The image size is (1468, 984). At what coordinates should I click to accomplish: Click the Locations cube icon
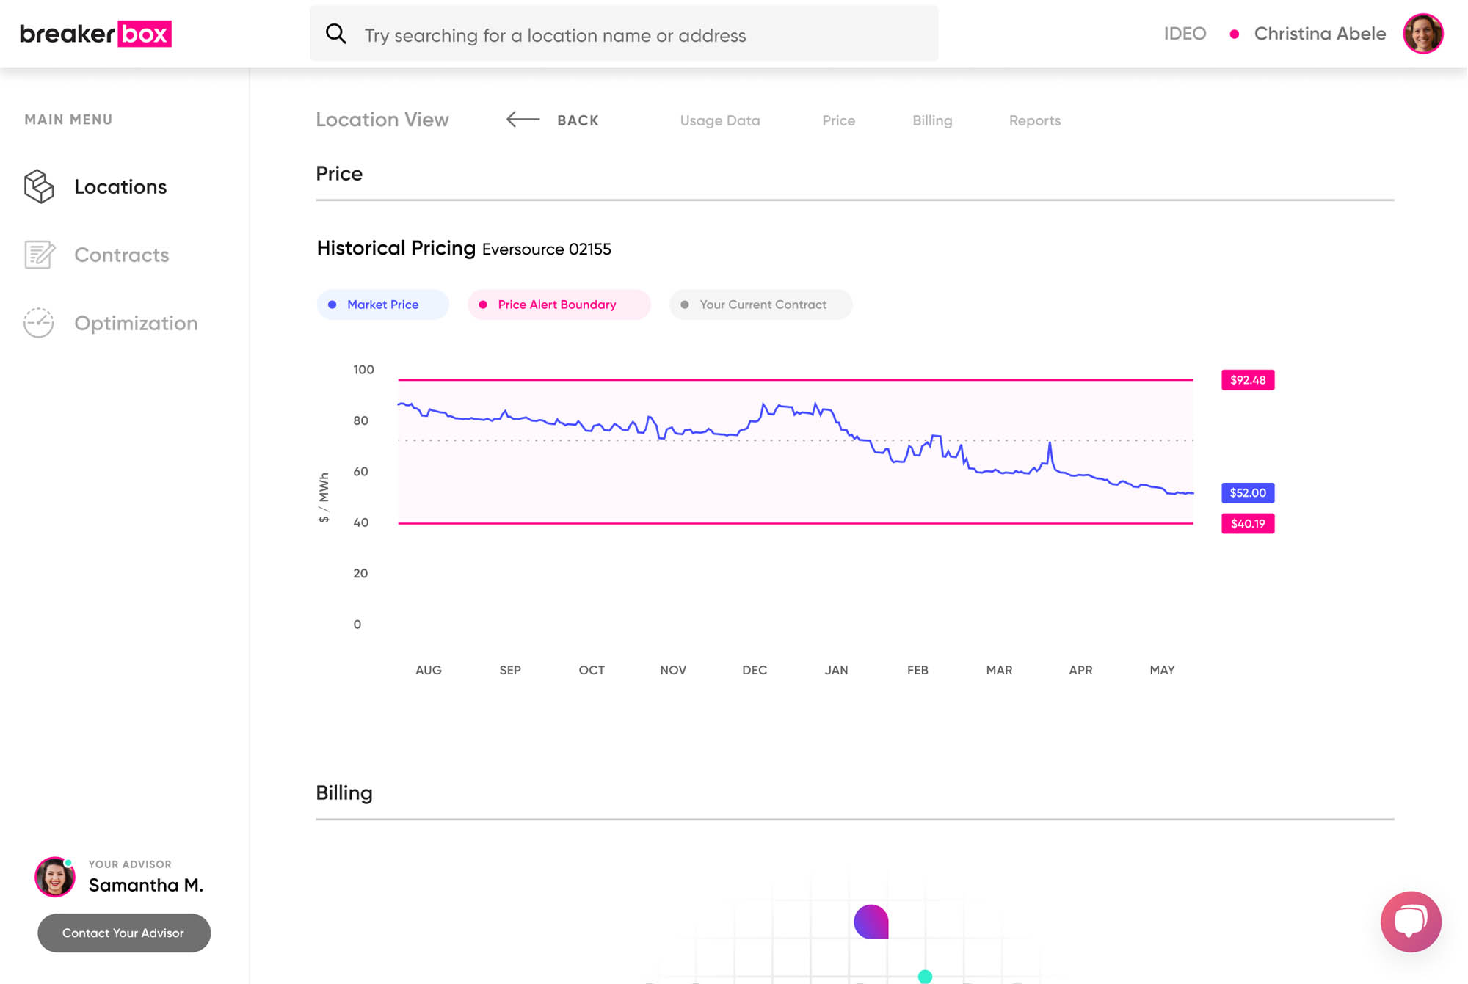[x=39, y=186]
